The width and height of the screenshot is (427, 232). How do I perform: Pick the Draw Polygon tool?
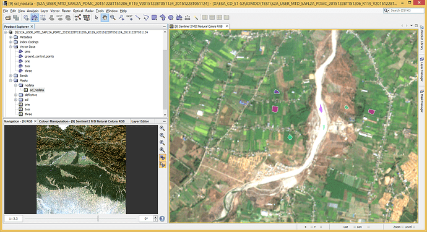pyautogui.click(x=163, y=18)
